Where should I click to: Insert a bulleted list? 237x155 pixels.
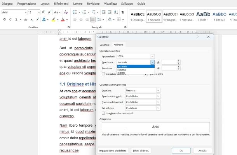coord(75,12)
